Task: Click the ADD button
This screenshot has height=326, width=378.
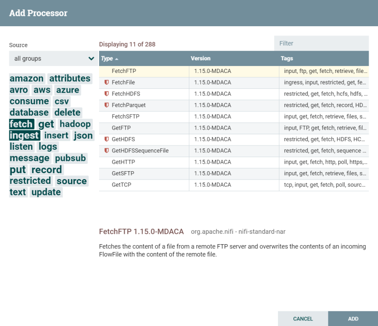Action: [353, 319]
